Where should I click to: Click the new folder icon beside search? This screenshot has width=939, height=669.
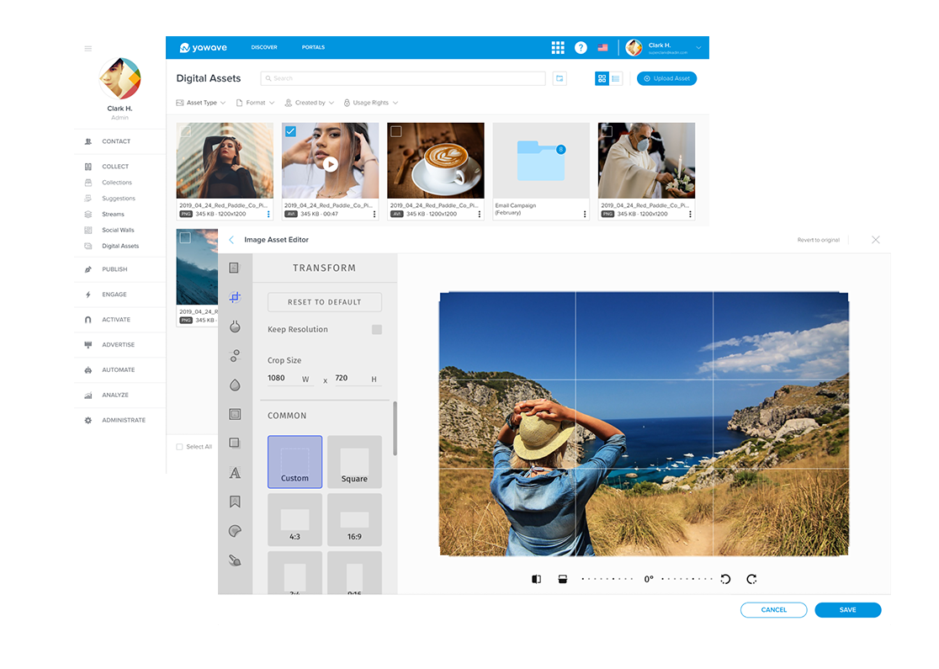(560, 78)
